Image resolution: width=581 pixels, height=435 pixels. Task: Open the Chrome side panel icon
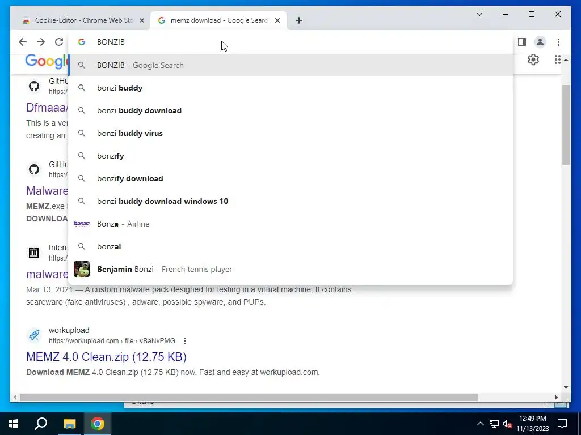click(x=522, y=42)
